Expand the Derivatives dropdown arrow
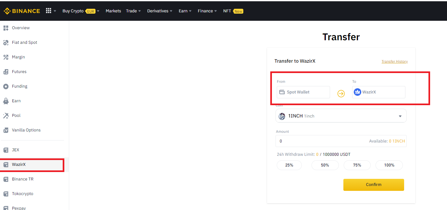This screenshot has width=447, height=210. 171,11
